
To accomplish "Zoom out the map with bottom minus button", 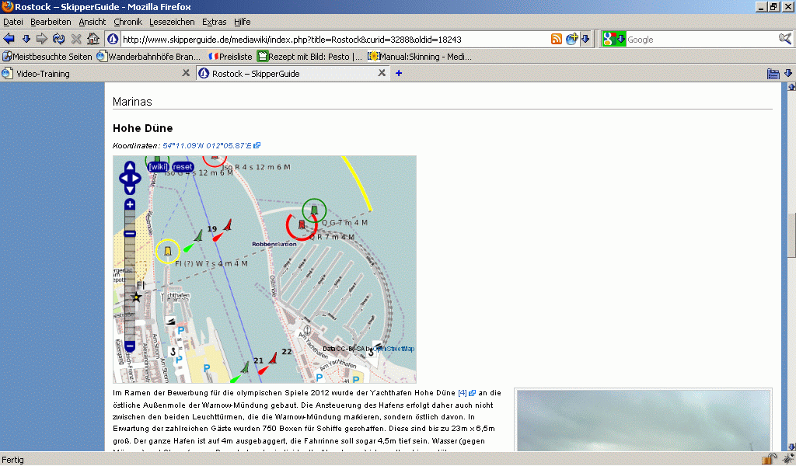I will pyautogui.click(x=130, y=346).
